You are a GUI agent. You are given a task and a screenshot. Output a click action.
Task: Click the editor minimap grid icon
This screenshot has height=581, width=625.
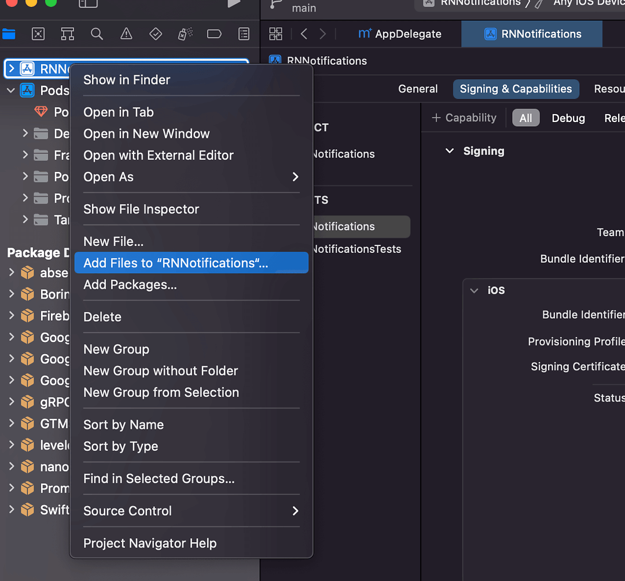275,34
